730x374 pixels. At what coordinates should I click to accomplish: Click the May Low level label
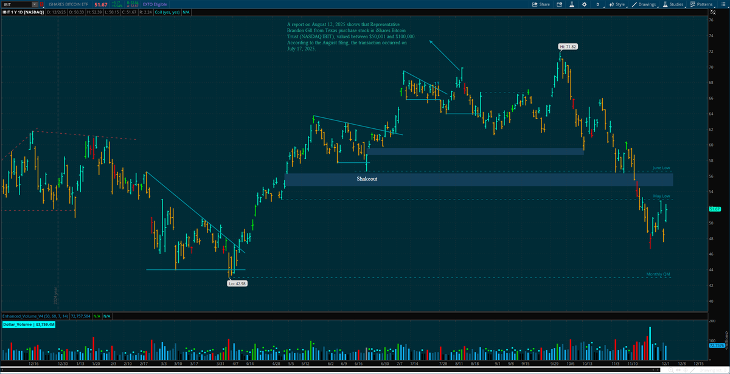[x=662, y=196]
